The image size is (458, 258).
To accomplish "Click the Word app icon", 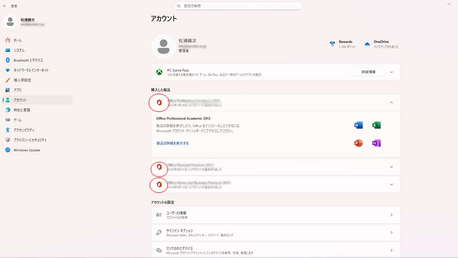I will [358, 125].
